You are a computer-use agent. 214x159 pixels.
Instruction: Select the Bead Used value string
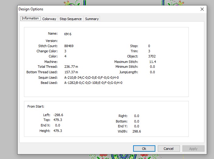click(x=93, y=83)
